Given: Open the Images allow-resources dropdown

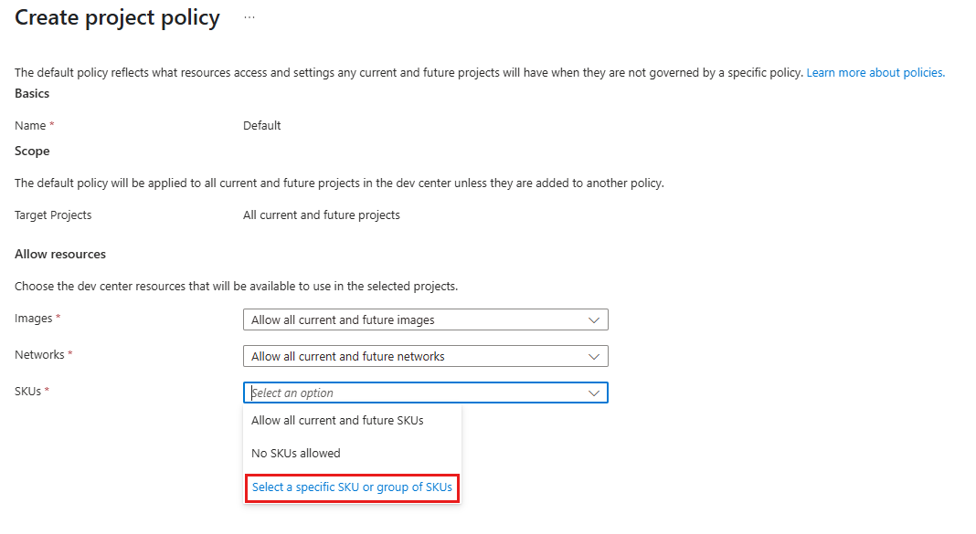Looking at the screenshot, I should pyautogui.click(x=425, y=319).
